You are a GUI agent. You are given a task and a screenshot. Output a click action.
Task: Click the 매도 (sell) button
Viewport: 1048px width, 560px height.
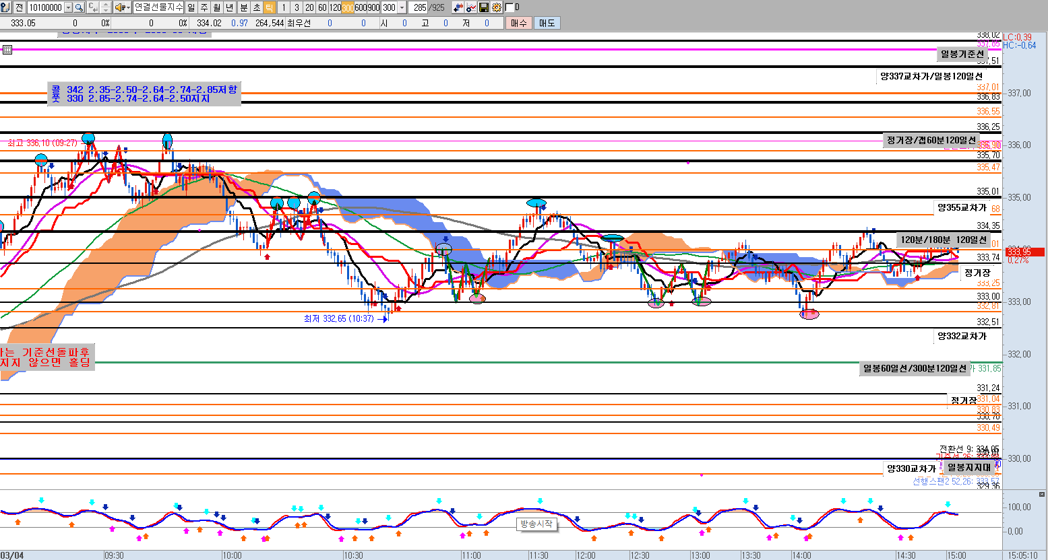click(x=547, y=23)
